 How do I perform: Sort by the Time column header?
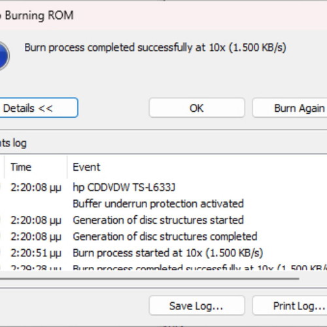pos(36,167)
